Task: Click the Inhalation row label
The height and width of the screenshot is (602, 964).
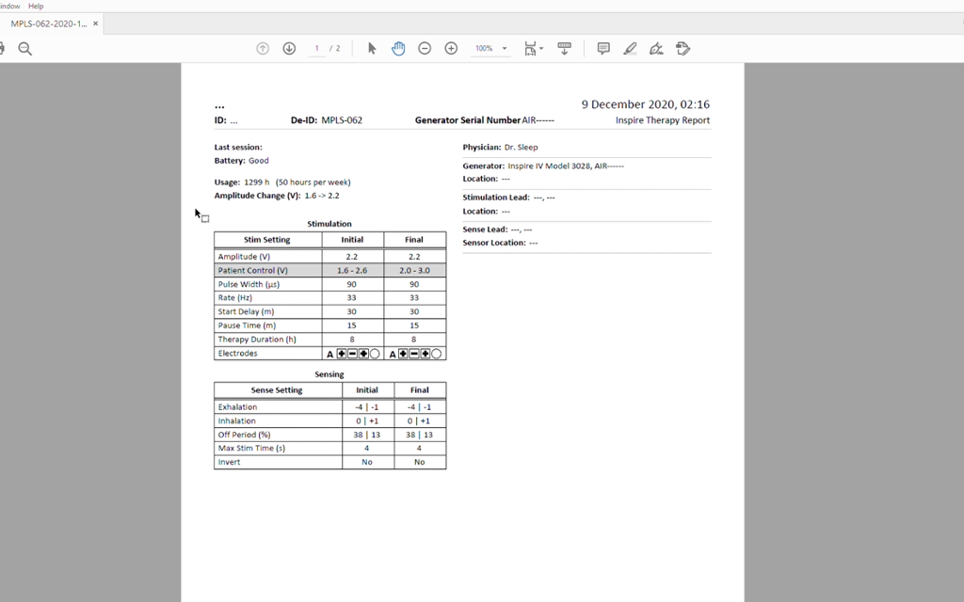Action: (x=236, y=421)
